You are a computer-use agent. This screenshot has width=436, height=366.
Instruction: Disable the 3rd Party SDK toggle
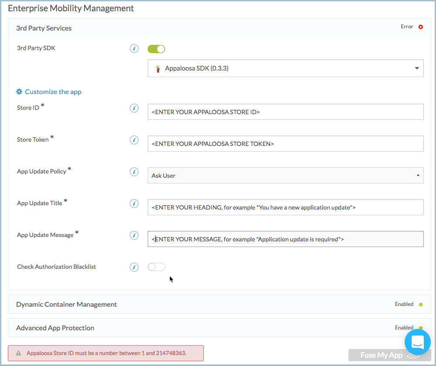[156, 49]
